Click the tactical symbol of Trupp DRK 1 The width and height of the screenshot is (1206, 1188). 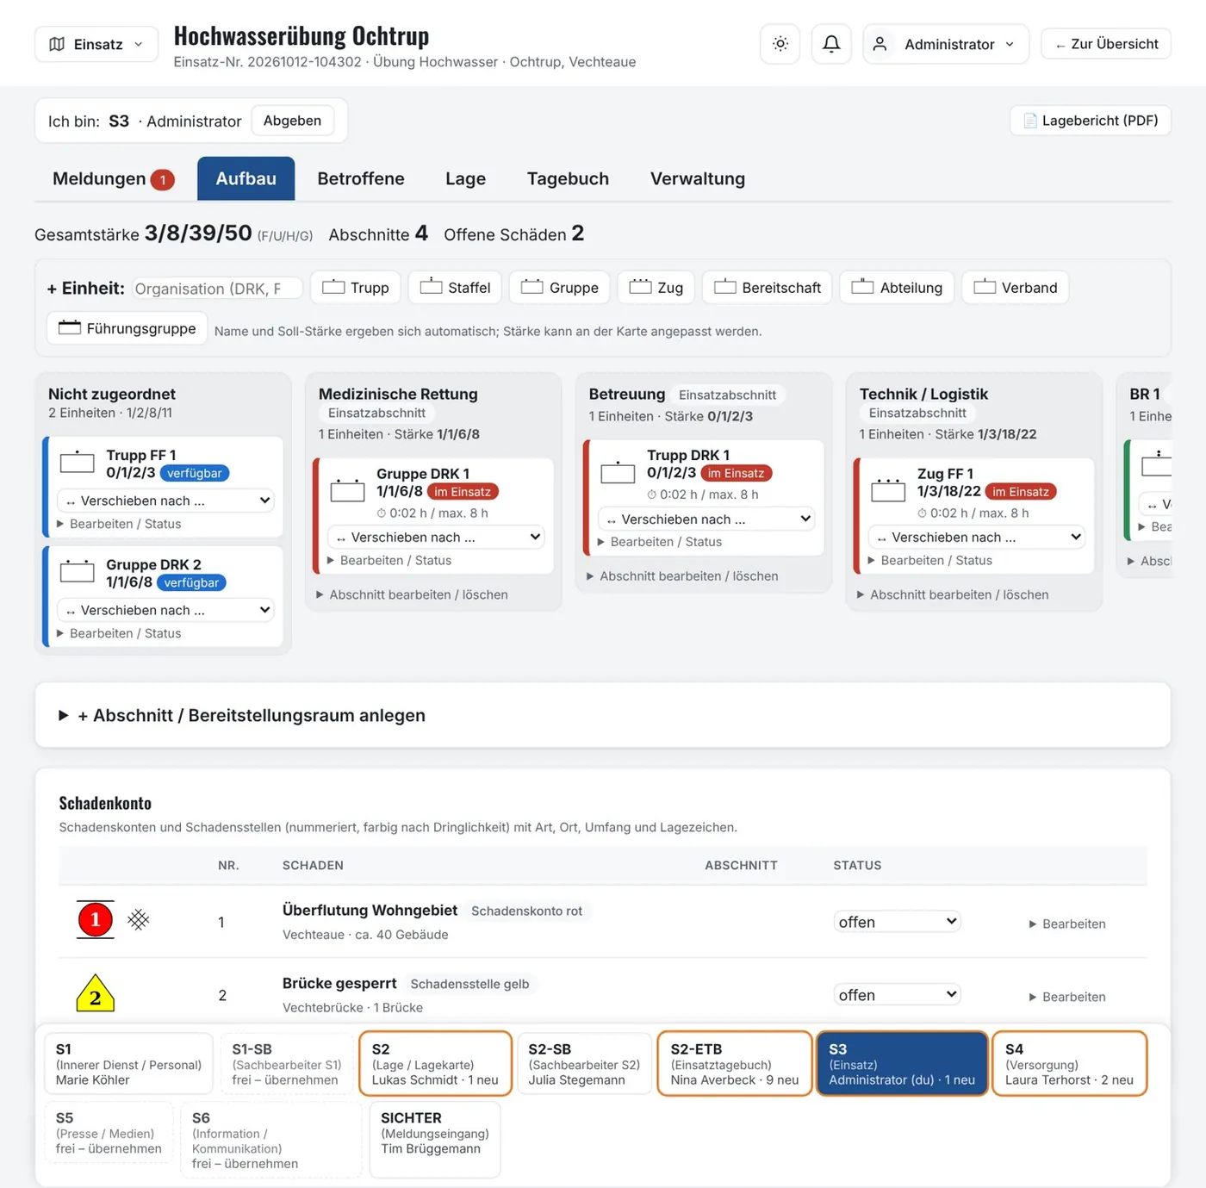click(x=618, y=471)
